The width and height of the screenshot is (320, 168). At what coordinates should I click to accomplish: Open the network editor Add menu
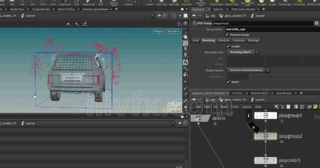tap(198, 107)
